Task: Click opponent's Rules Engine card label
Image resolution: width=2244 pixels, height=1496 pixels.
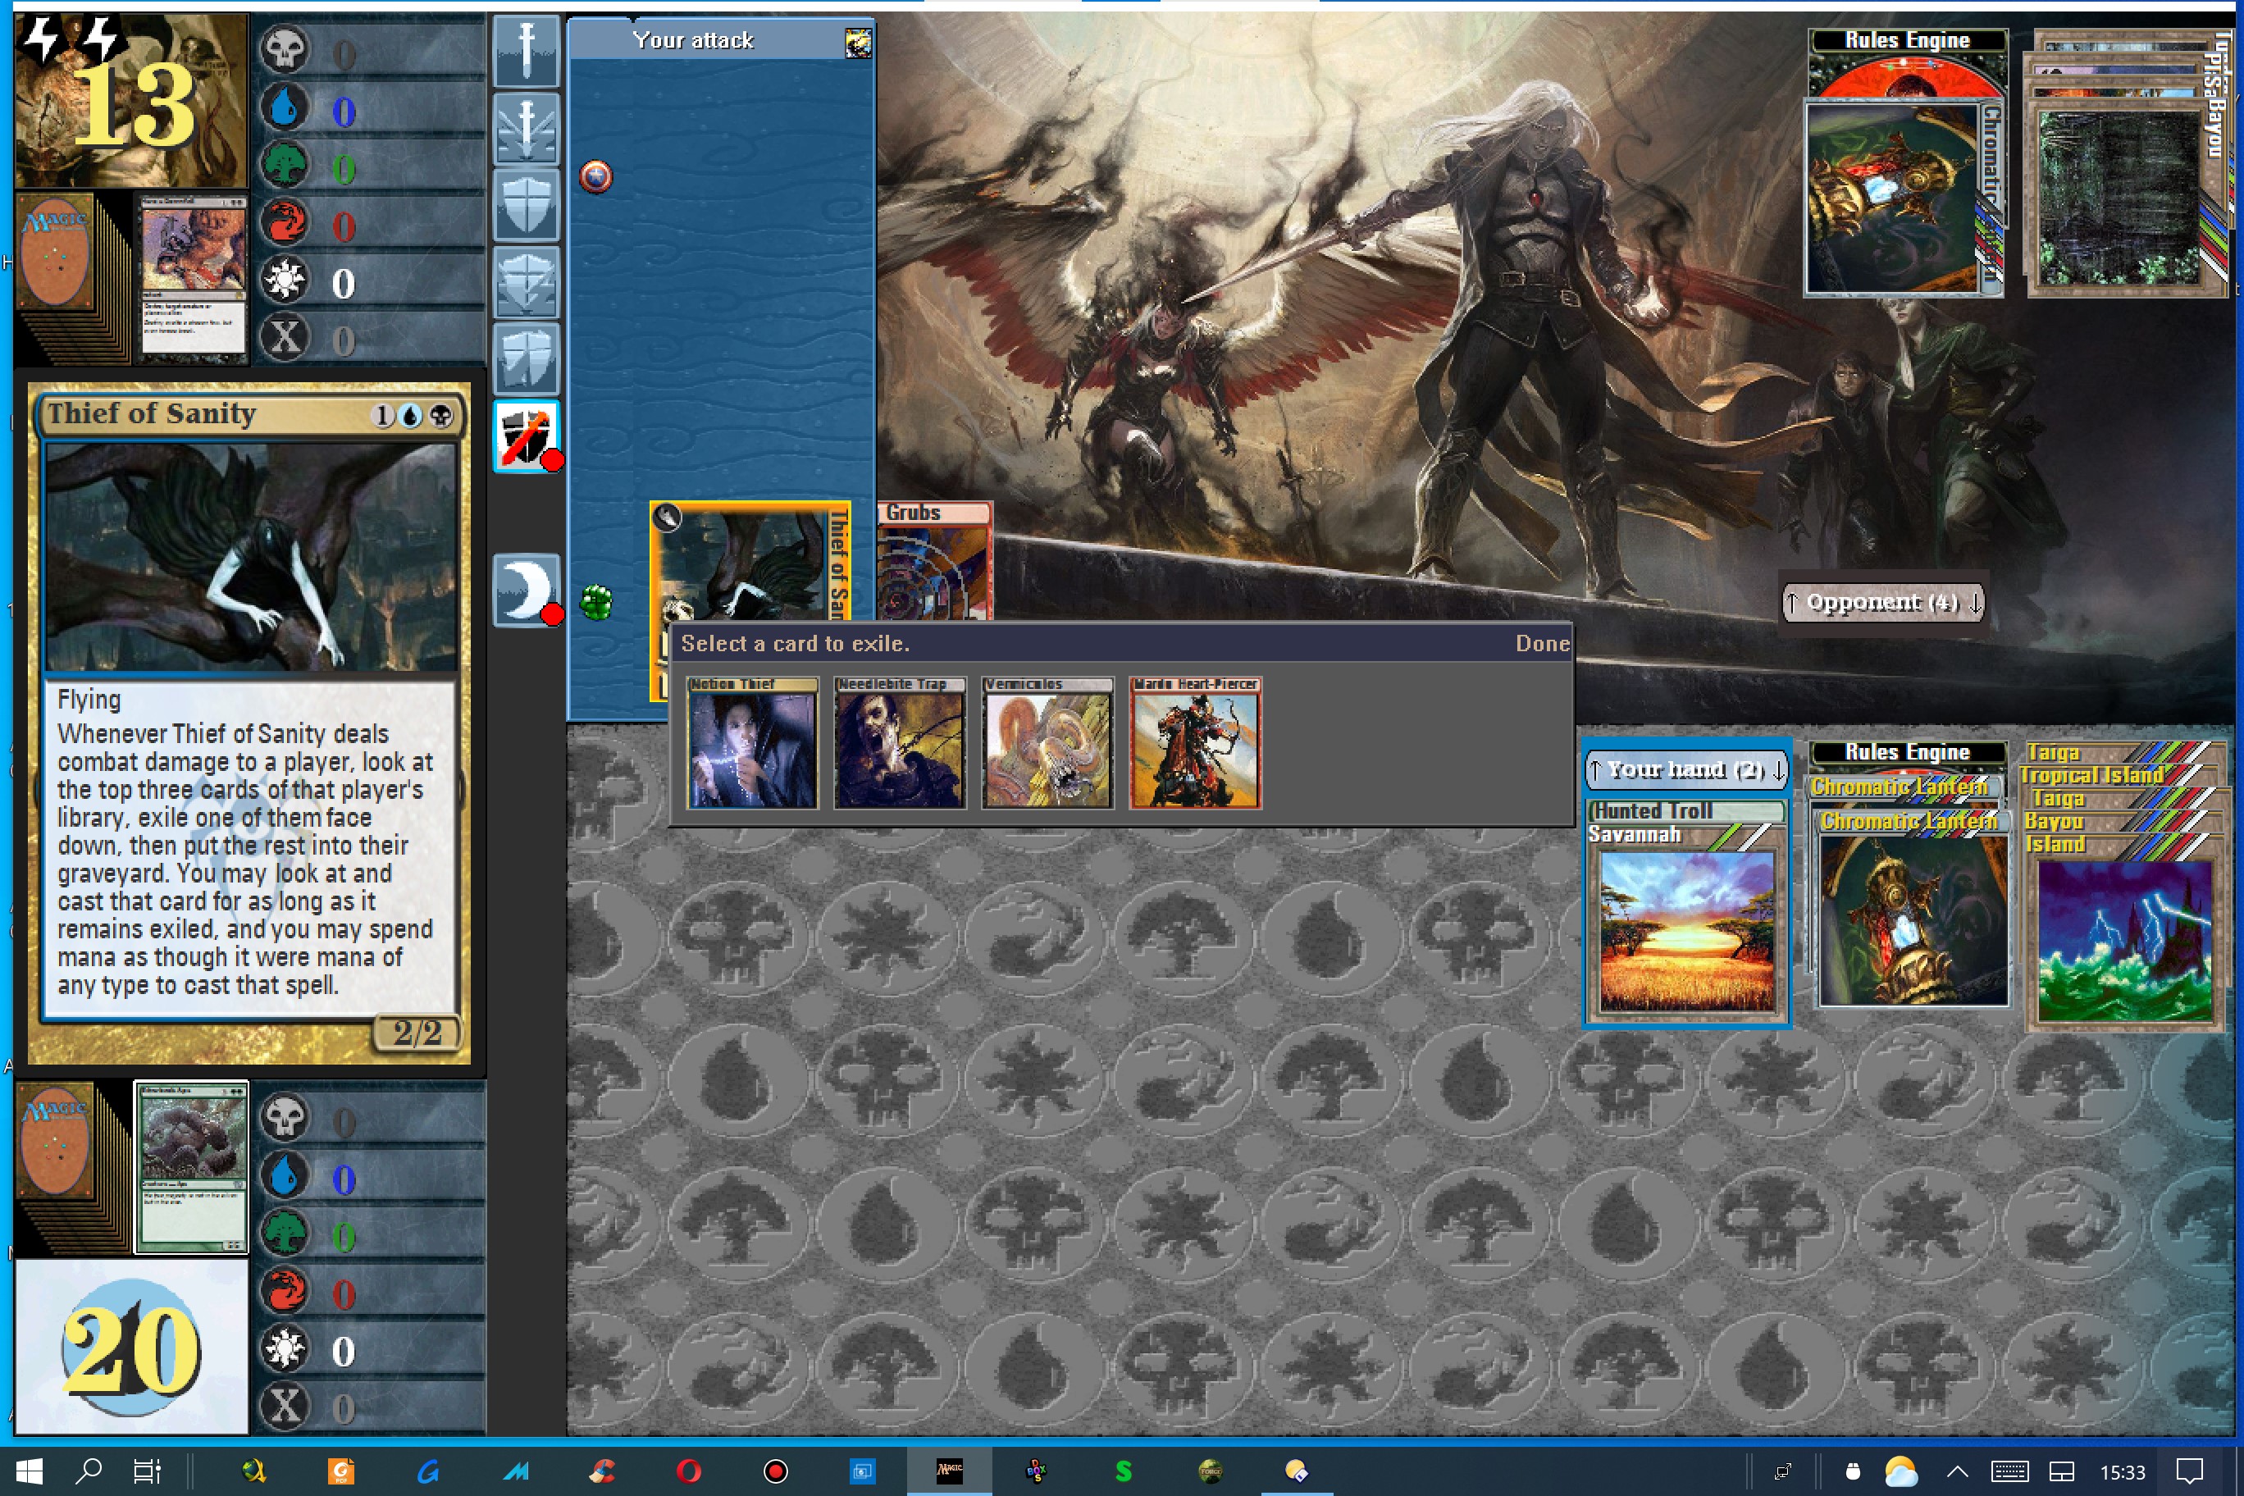Action: point(1906,40)
